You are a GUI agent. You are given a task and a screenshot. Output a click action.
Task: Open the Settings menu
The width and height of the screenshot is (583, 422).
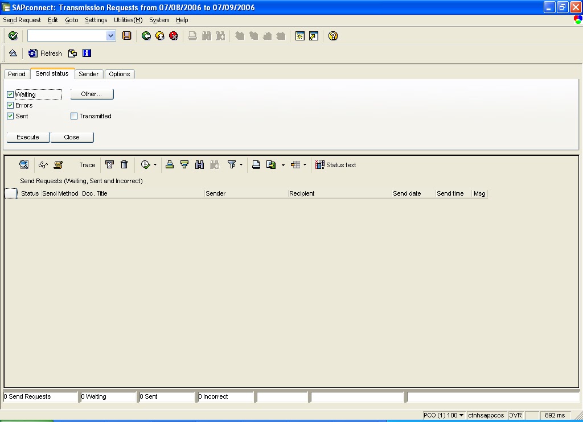click(96, 20)
